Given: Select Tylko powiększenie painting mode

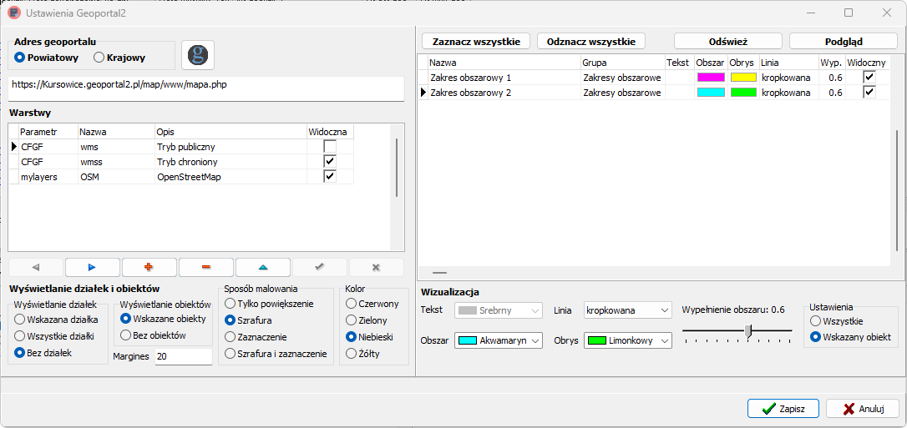Looking at the screenshot, I should [x=270, y=303].
